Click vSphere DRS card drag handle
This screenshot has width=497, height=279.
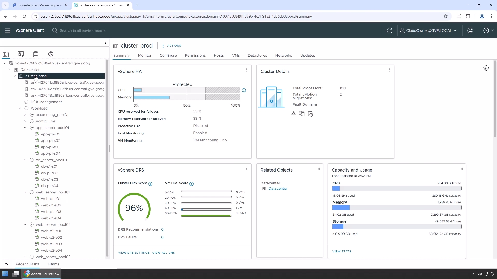[x=247, y=168]
